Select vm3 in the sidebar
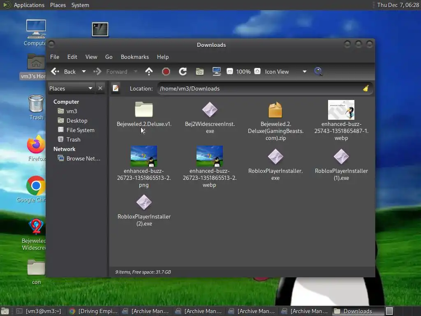The image size is (421, 316). 72,111
